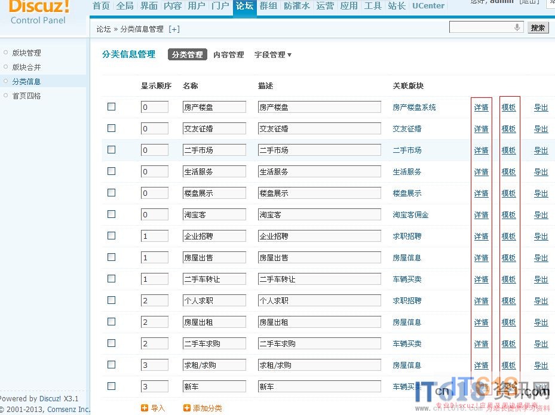The width and height of the screenshot is (555, 415).
Task: Check the box next to 个人求职
Action: pos(111,300)
